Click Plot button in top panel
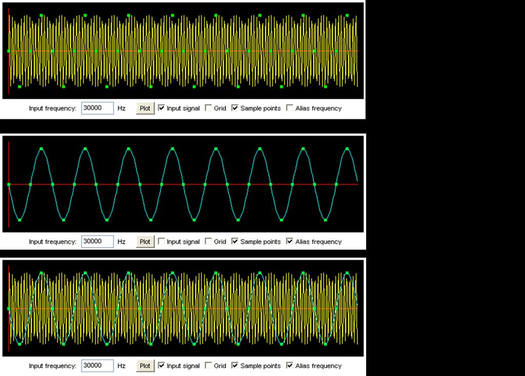The image size is (525, 376). 145,108
